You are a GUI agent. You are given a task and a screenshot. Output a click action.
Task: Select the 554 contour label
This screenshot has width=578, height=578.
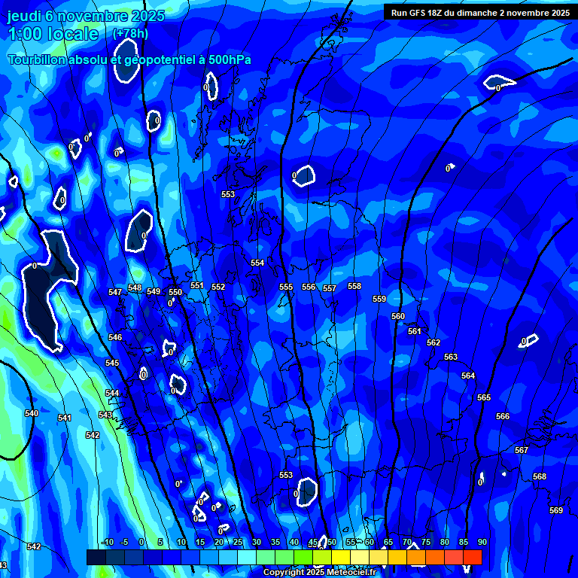(x=257, y=263)
